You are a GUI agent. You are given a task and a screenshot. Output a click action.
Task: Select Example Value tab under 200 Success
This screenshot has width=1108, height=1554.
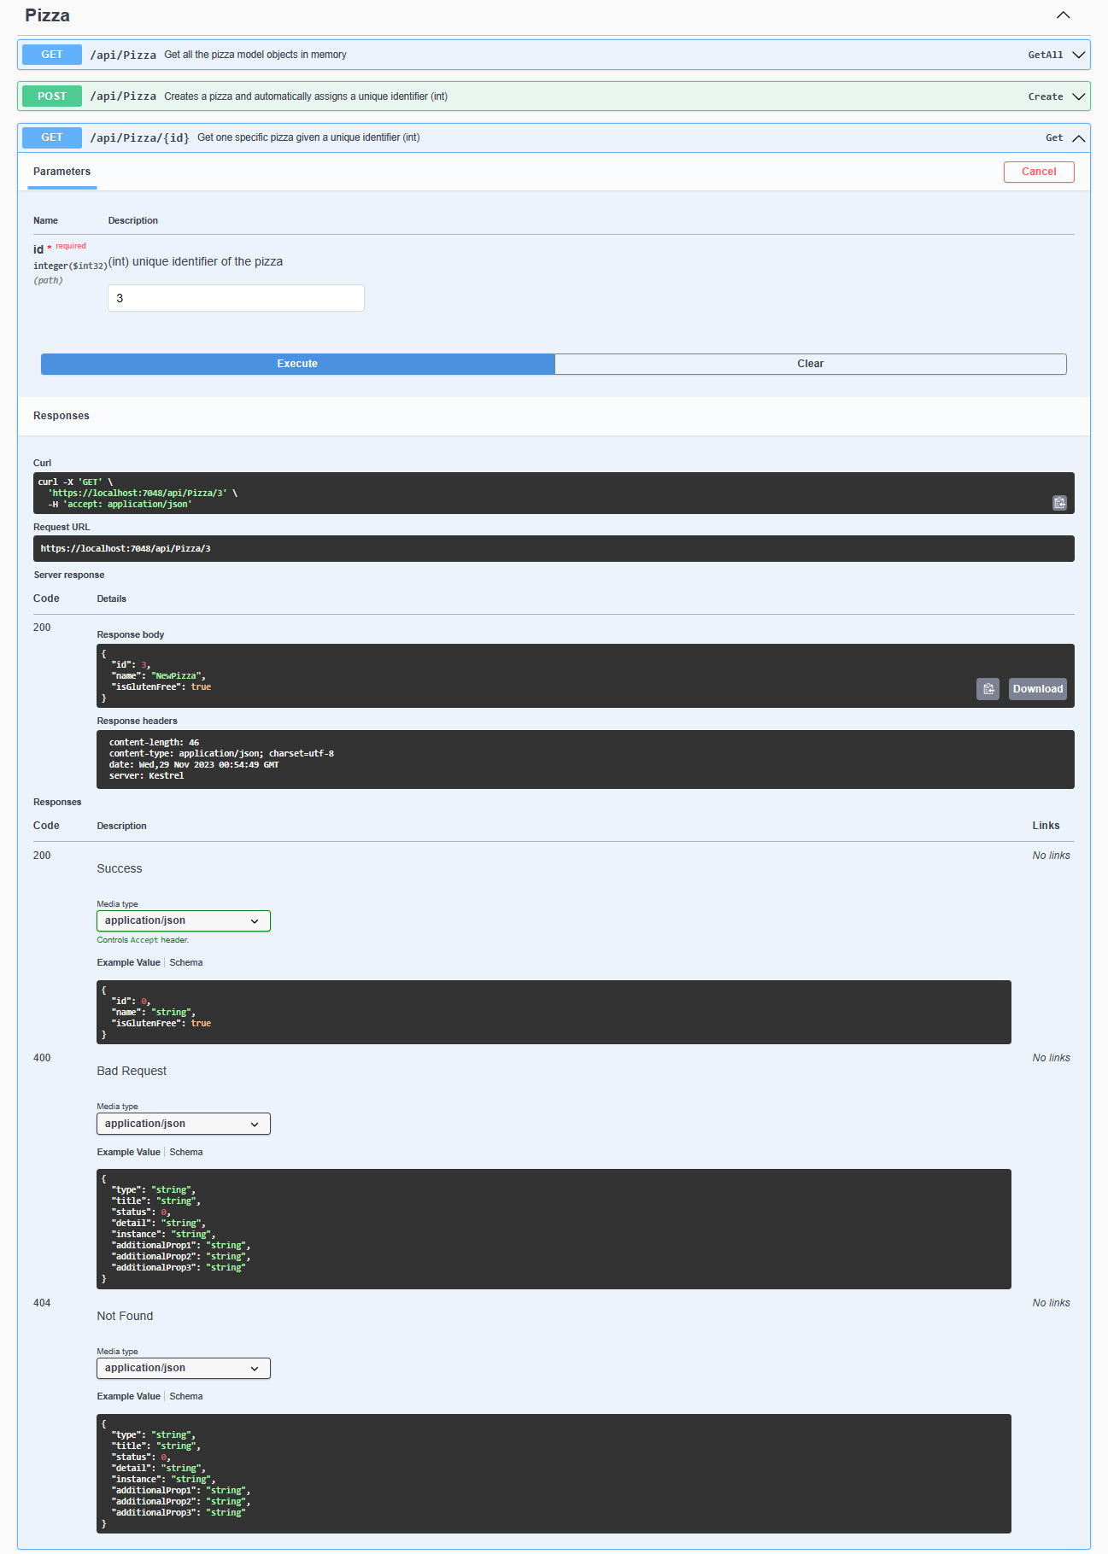[x=128, y=962]
